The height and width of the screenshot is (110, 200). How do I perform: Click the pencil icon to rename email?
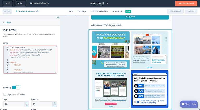click(x=107, y=3)
